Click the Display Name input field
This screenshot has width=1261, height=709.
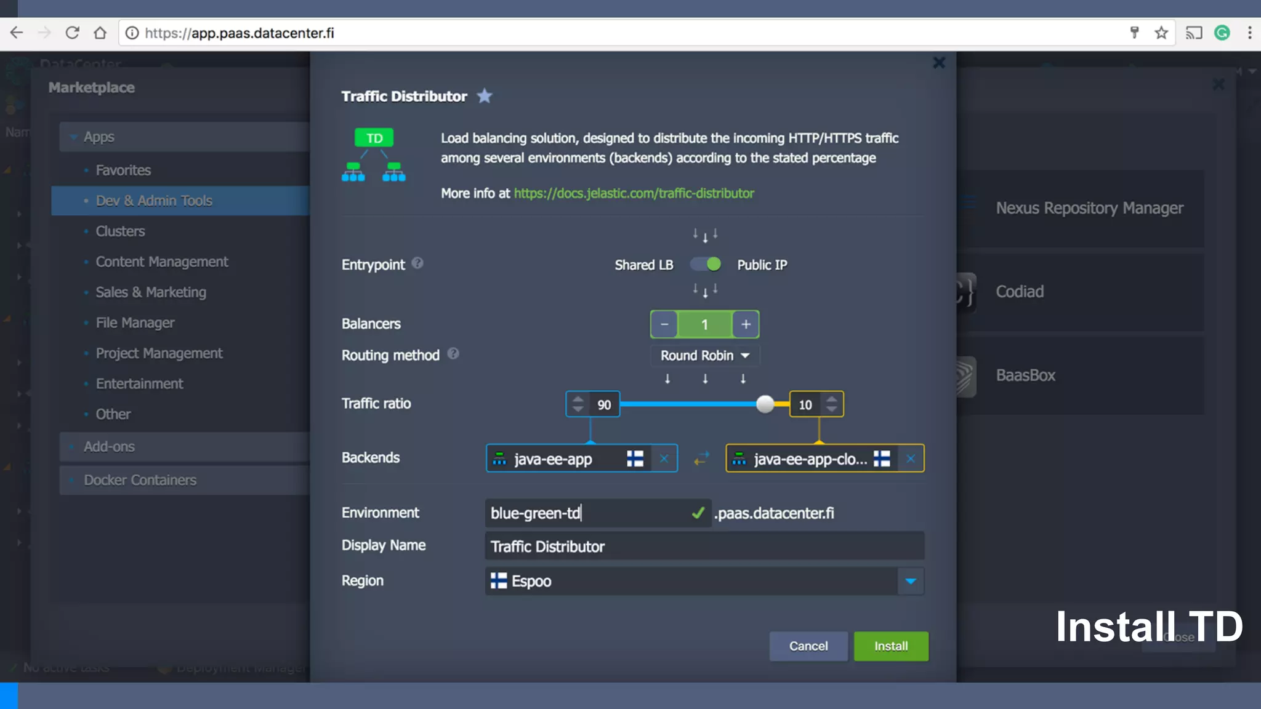click(704, 547)
